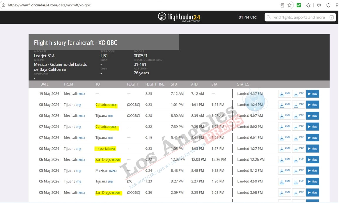Image resolution: width=339 pixels, height=203 pixels.
Task: Select the Learjet 31A aircraft text
Action: (x=44, y=56)
